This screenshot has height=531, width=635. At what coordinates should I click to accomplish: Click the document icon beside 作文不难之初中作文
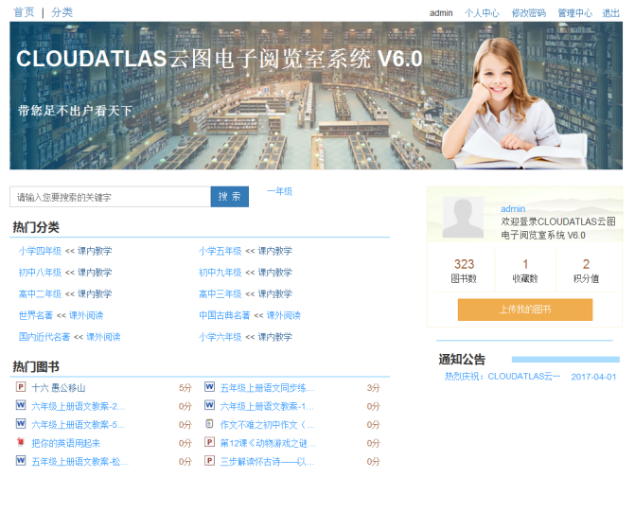click(209, 424)
